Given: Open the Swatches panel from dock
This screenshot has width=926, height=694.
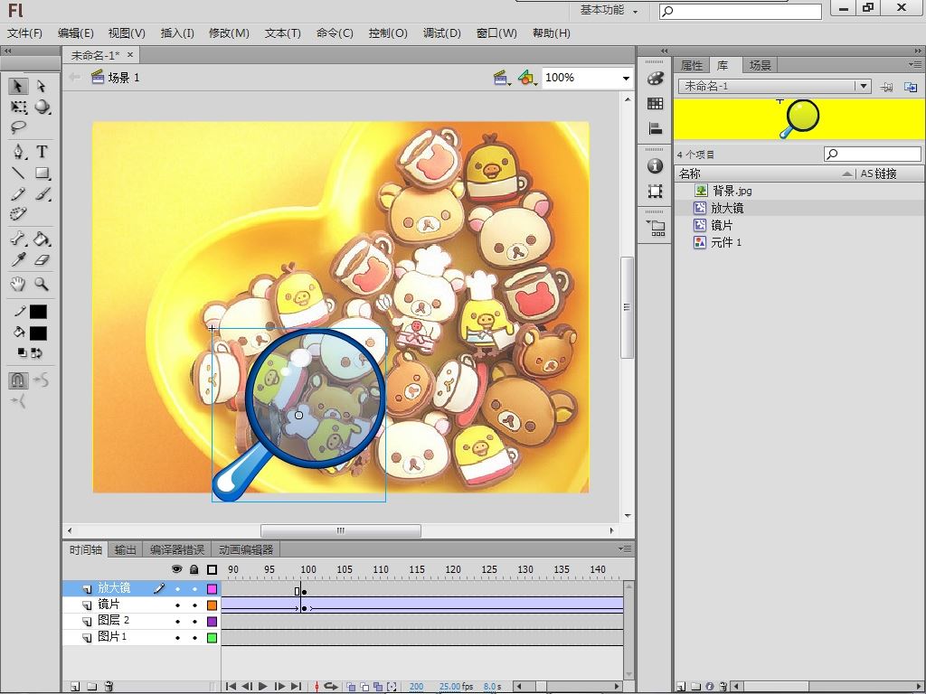Looking at the screenshot, I should click(655, 104).
